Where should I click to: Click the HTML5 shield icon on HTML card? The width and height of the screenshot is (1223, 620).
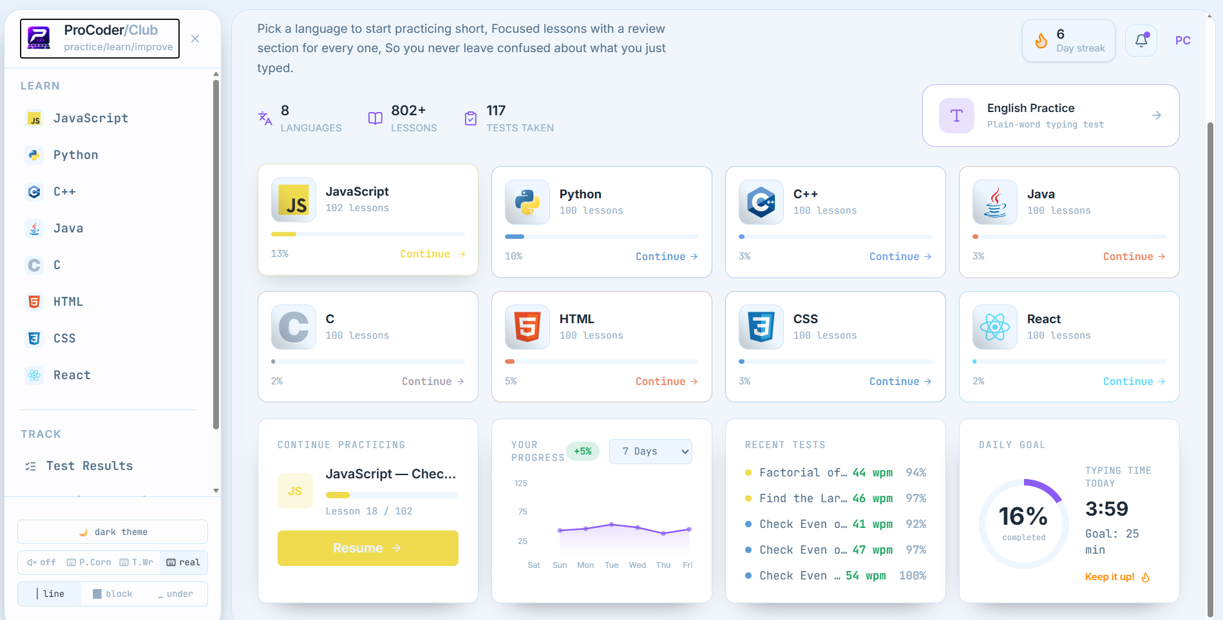[527, 327]
